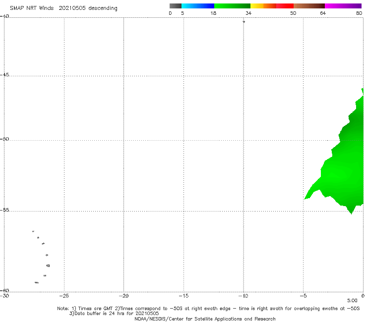
Task: Click the '3)Data buffer is 24 hrs' note
Action: (114, 314)
